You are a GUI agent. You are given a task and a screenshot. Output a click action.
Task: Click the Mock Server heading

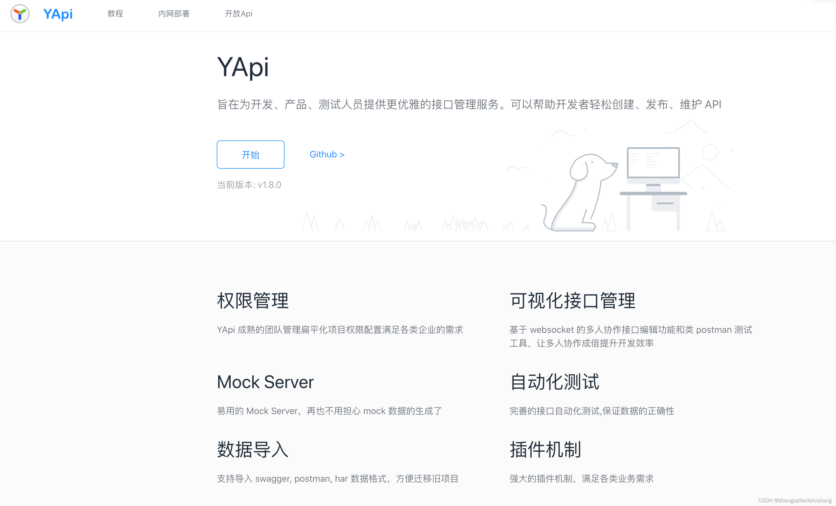coord(265,382)
